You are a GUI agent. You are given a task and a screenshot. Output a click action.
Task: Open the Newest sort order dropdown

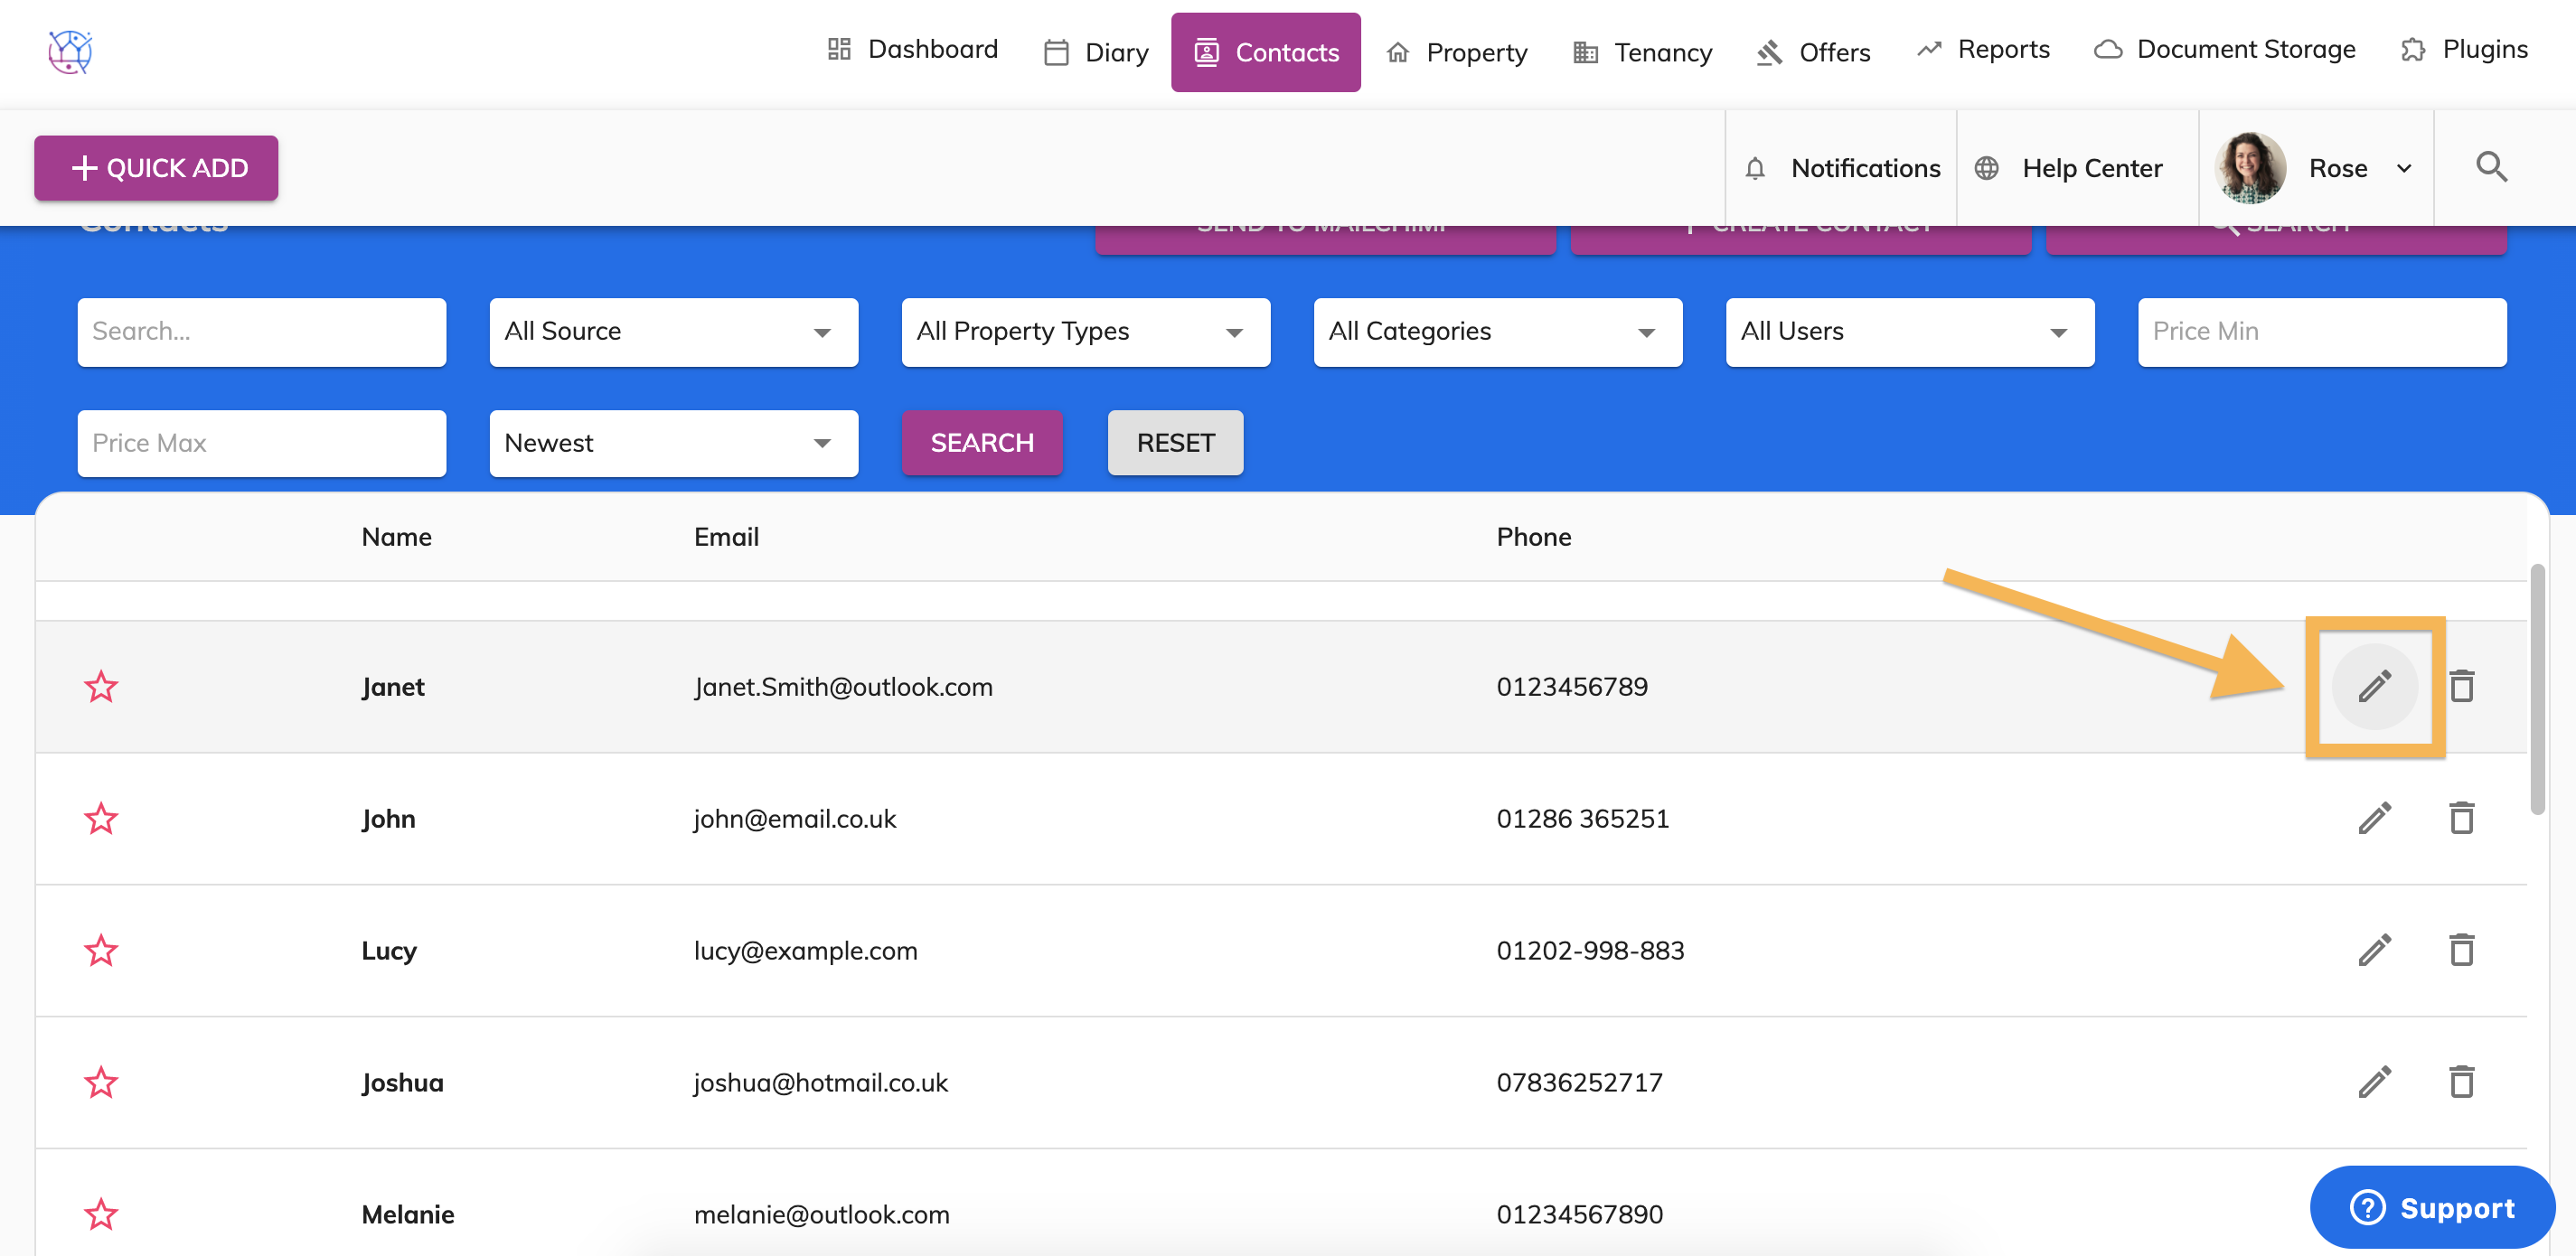673,443
